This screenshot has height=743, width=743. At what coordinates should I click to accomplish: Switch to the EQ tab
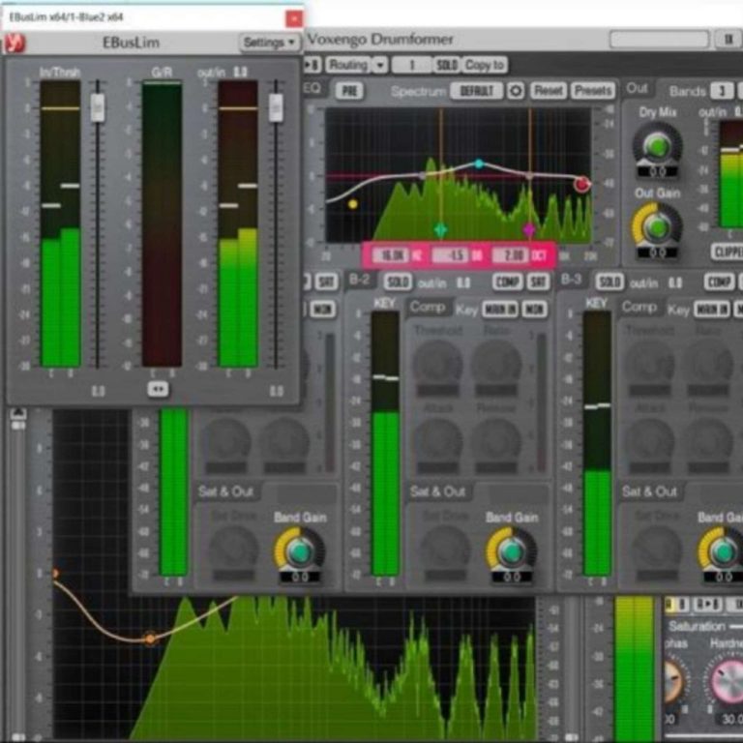[312, 89]
